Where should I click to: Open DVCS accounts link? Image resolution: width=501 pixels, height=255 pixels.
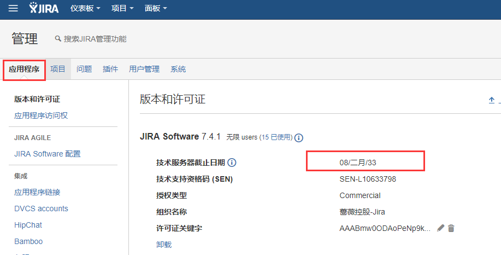41,208
